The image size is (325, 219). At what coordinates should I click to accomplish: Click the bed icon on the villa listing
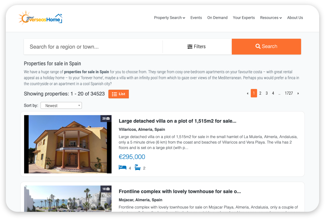click(123, 167)
